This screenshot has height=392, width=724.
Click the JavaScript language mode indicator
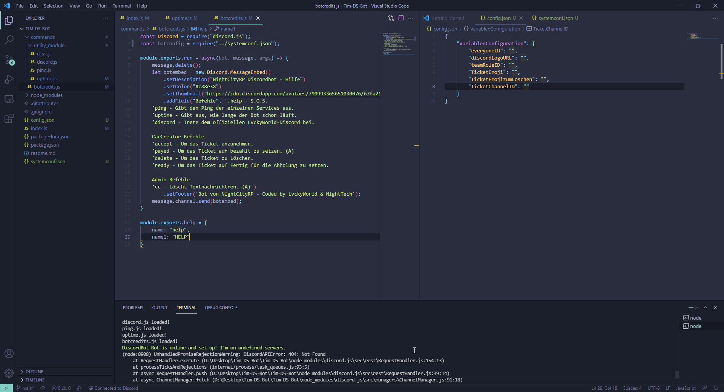[x=685, y=388]
